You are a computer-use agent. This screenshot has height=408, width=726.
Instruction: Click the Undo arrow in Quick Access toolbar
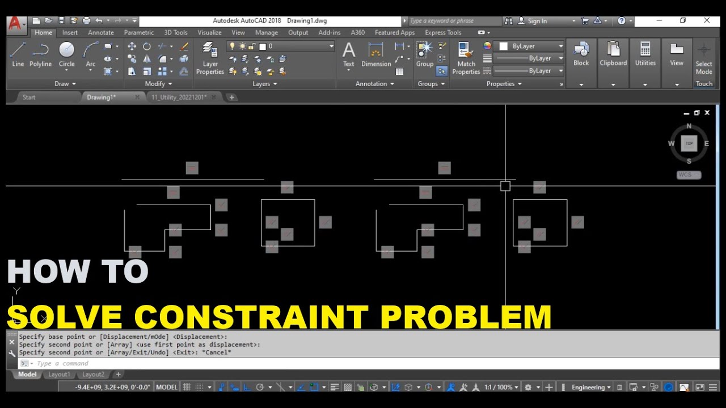click(x=99, y=21)
